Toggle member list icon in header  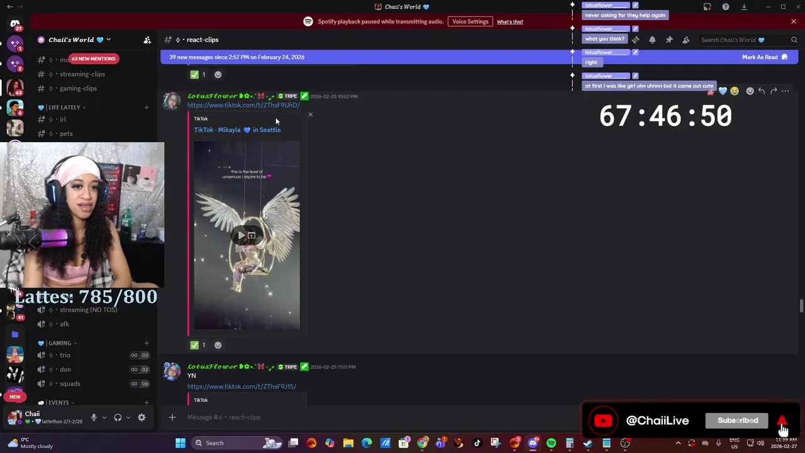[x=686, y=40]
